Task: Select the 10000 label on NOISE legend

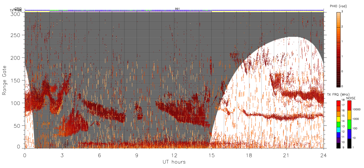Action: (x=357, y=109)
